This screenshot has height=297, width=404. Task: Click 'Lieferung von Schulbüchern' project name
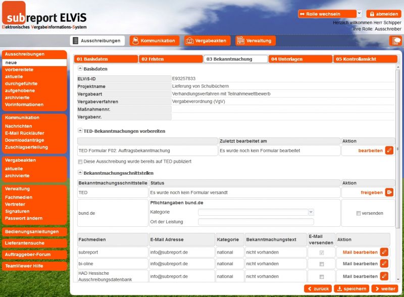pyautogui.click(x=200, y=86)
